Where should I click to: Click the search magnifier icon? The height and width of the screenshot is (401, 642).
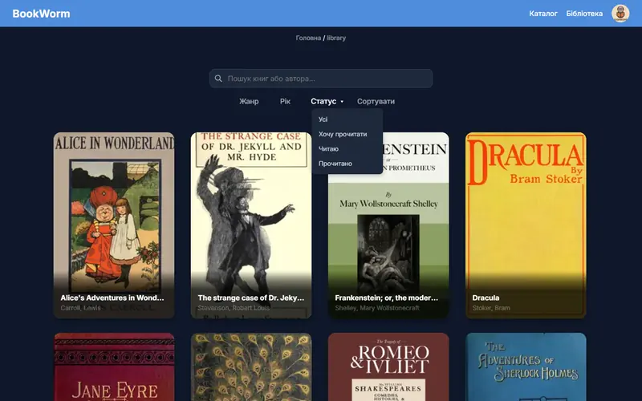point(218,79)
